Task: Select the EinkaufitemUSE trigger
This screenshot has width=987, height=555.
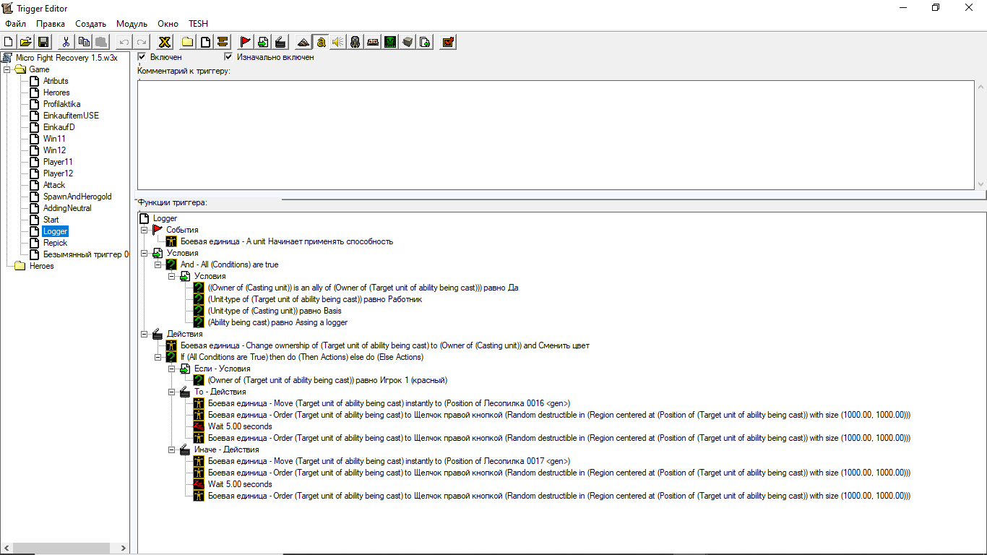Action: tap(71, 116)
